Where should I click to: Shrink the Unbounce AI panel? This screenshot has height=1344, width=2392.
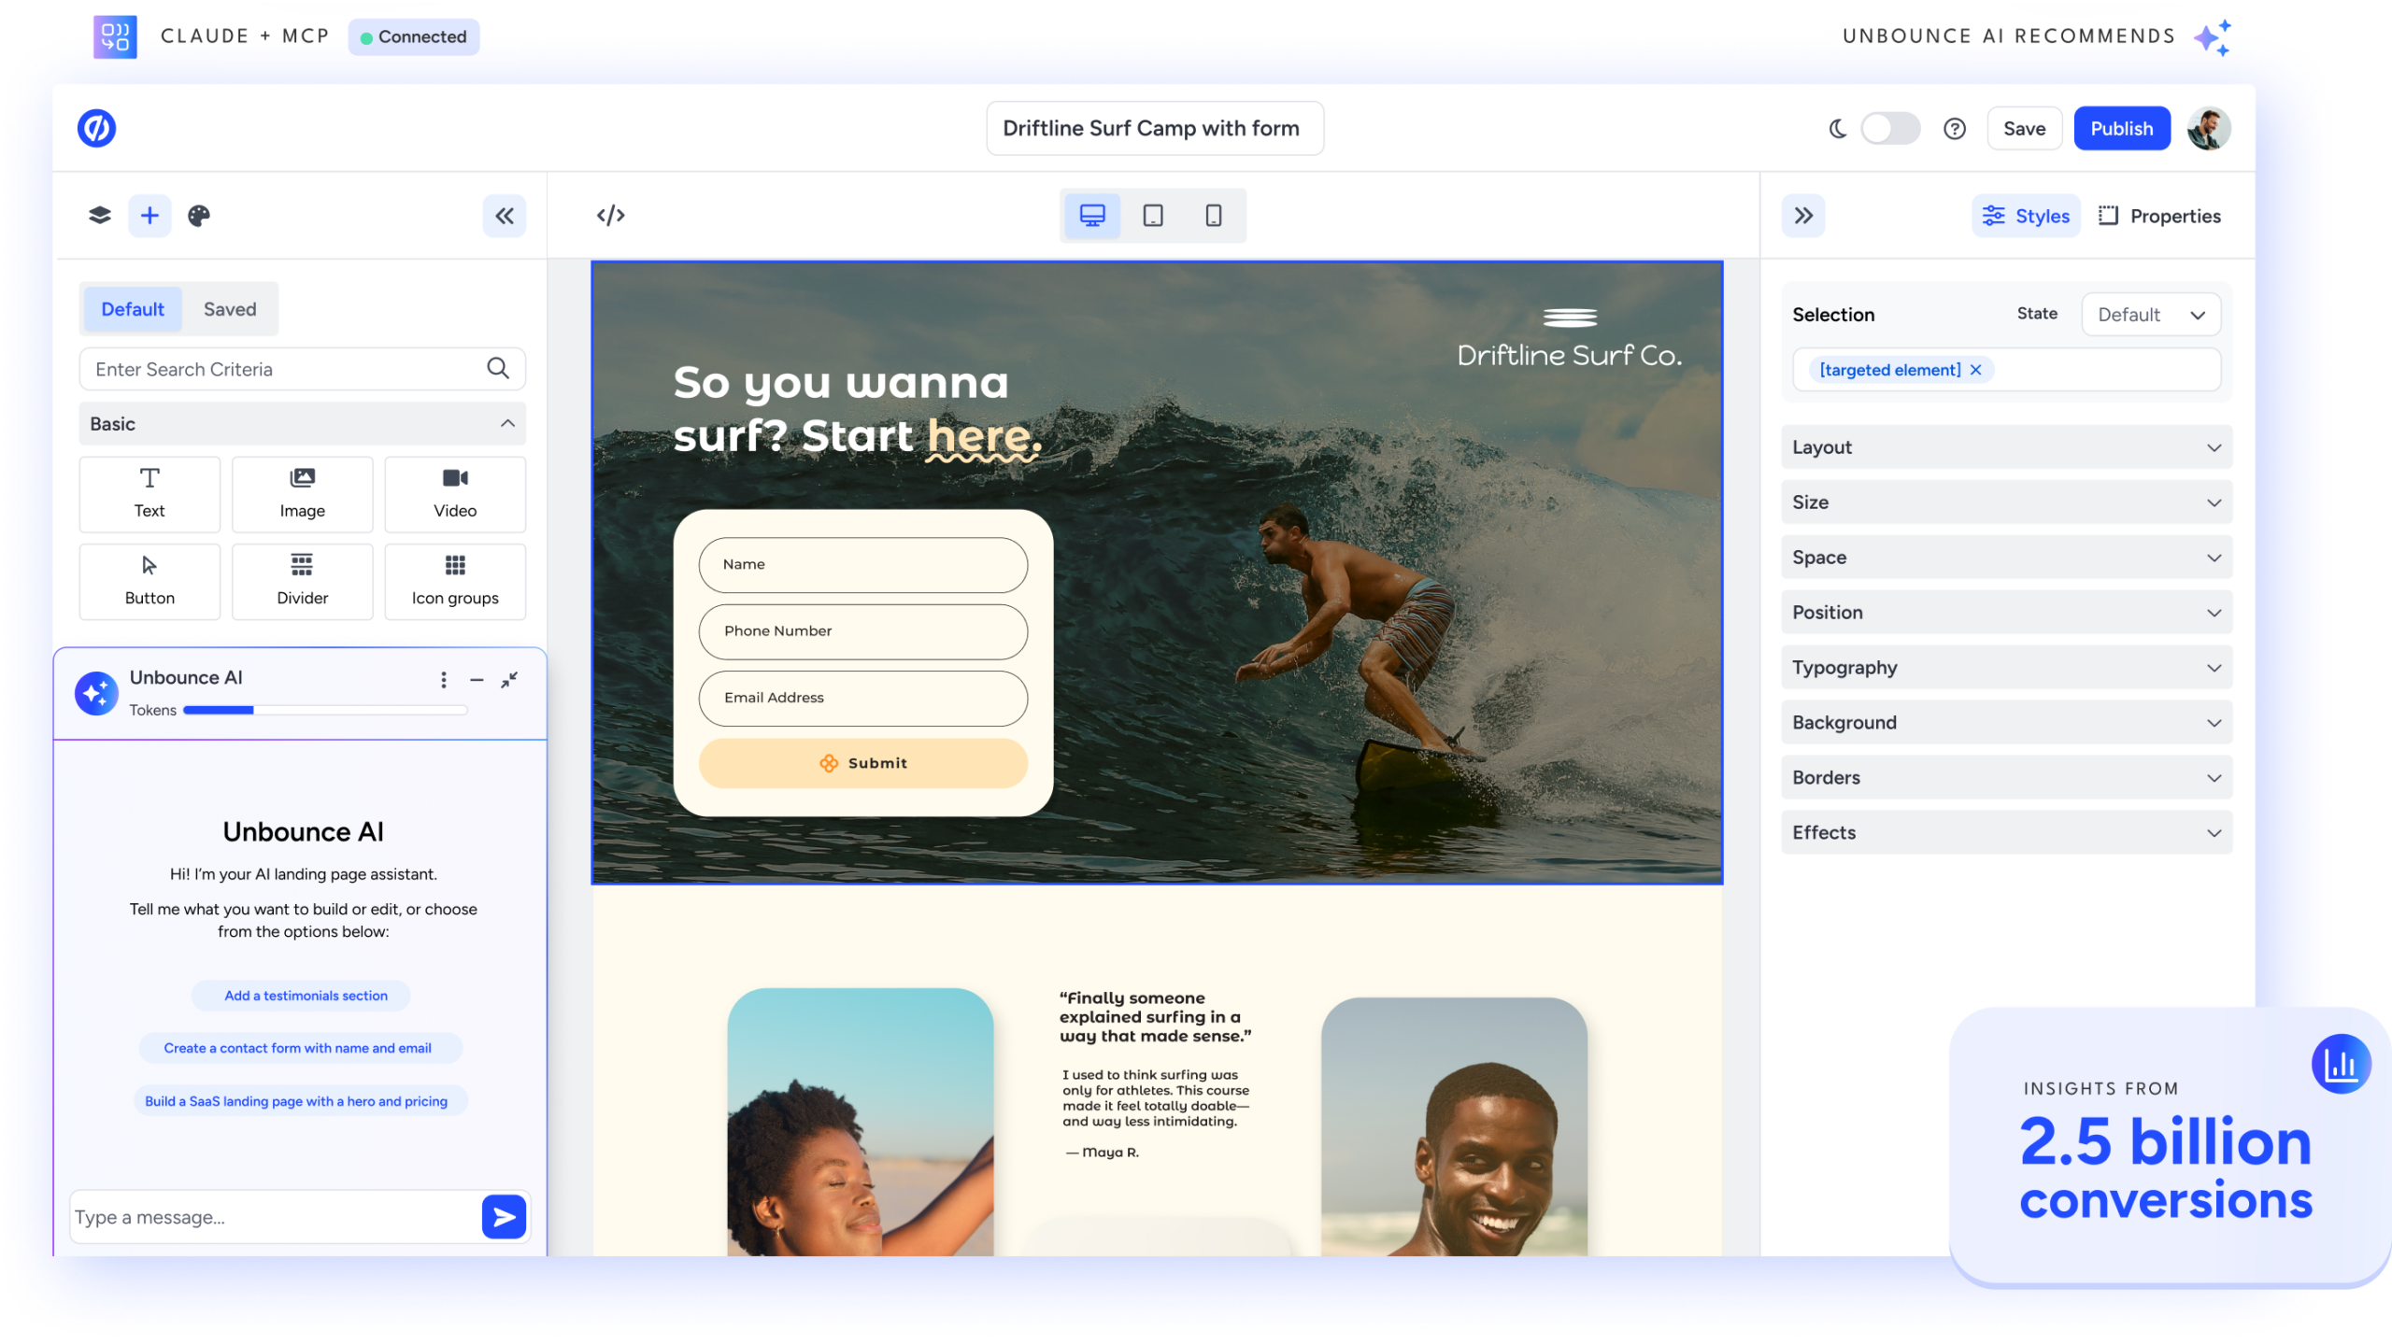[509, 680]
